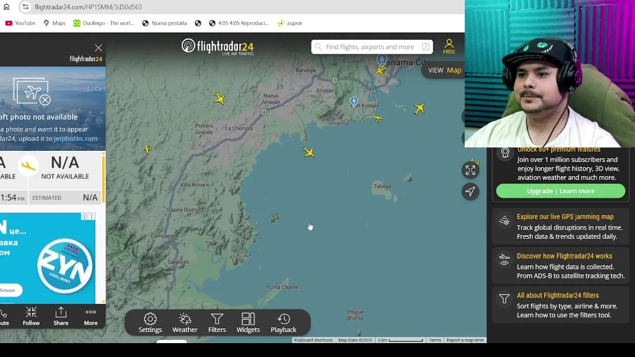The image size is (635, 357).
Task: Open the Settings gear in the map toolbar
Action: click(150, 323)
